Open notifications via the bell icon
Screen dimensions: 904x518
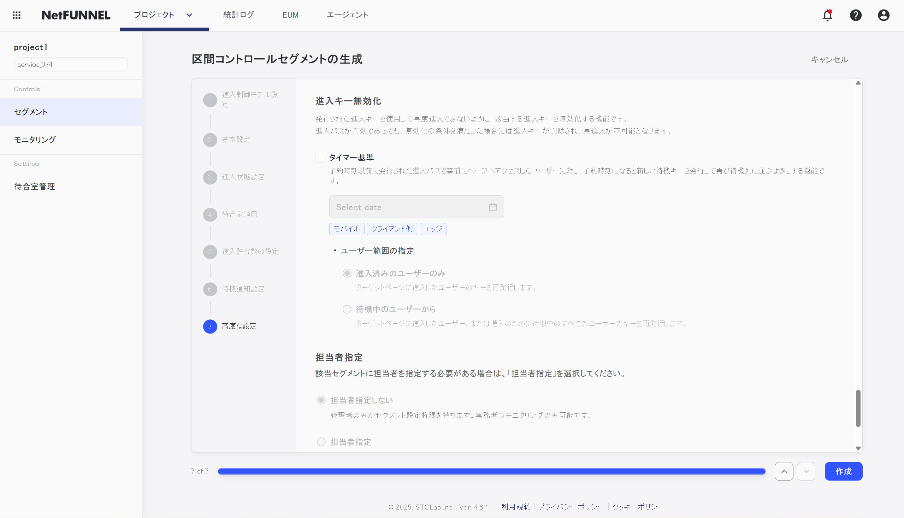[827, 15]
